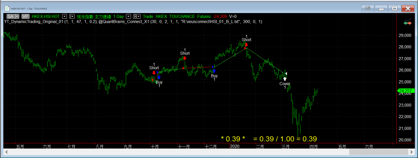Click the HKEX.HSI HOT symbol label

click(x=46, y=16)
